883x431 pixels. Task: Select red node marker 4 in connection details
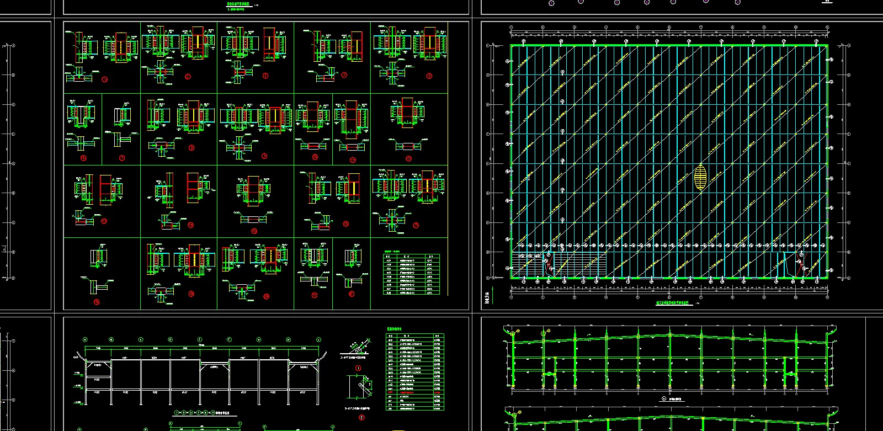click(x=344, y=75)
